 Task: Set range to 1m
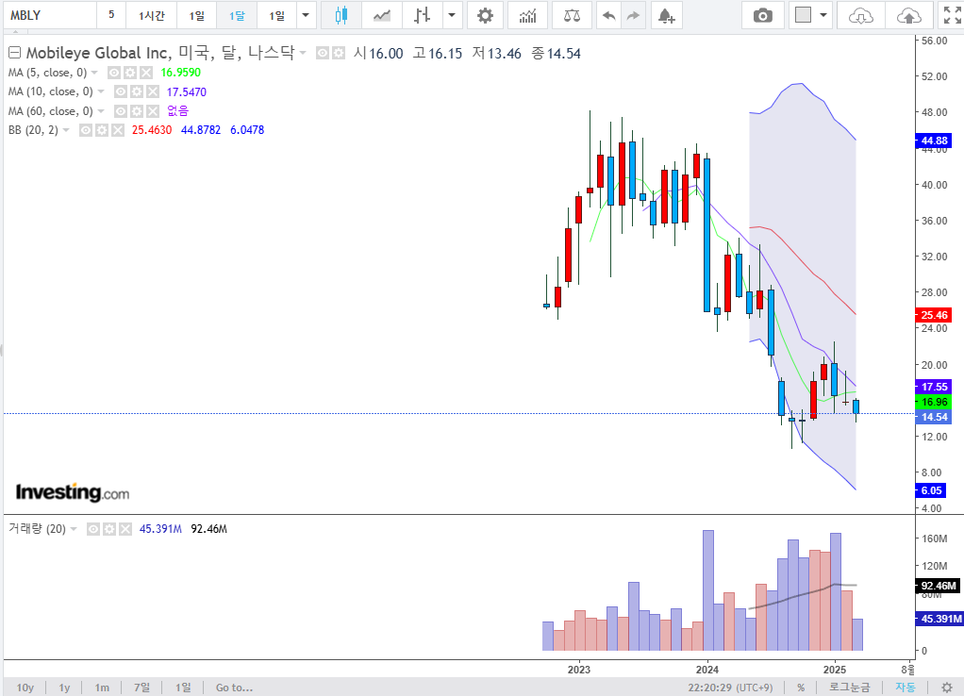pyautogui.click(x=102, y=688)
